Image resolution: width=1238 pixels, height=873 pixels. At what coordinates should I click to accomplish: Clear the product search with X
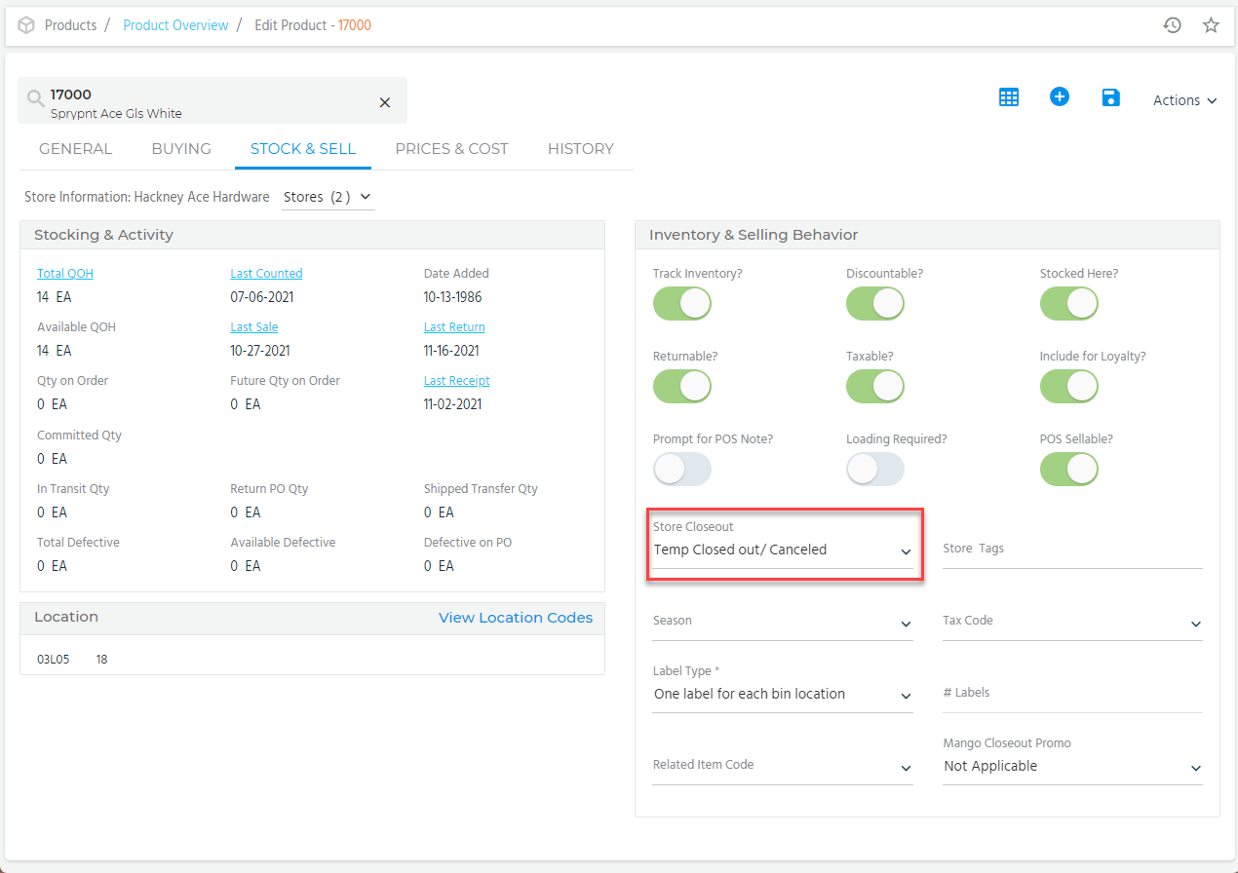(384, 102)
